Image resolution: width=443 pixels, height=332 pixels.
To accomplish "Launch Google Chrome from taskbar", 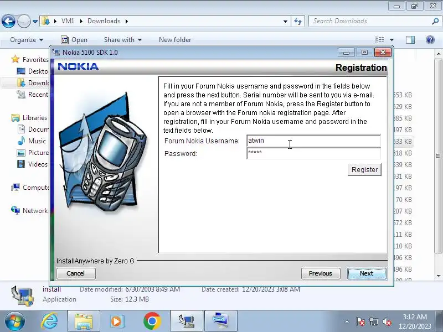I will 152,321.
